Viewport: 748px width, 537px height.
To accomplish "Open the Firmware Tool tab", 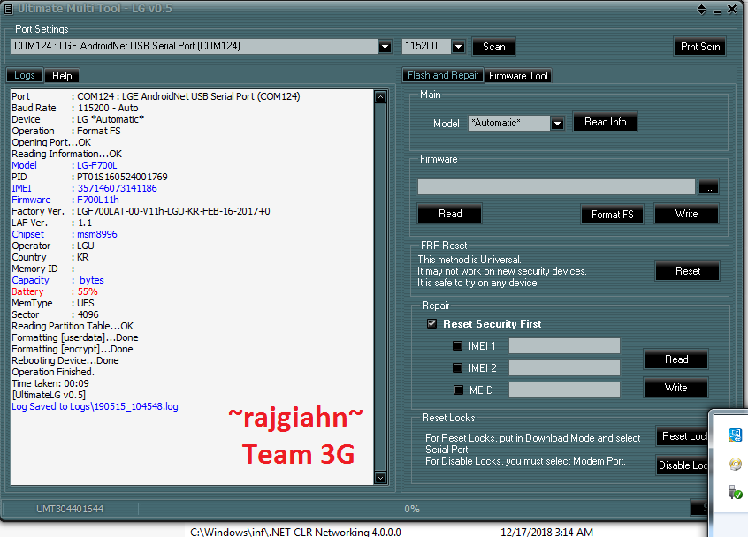I will pos(518,76).
